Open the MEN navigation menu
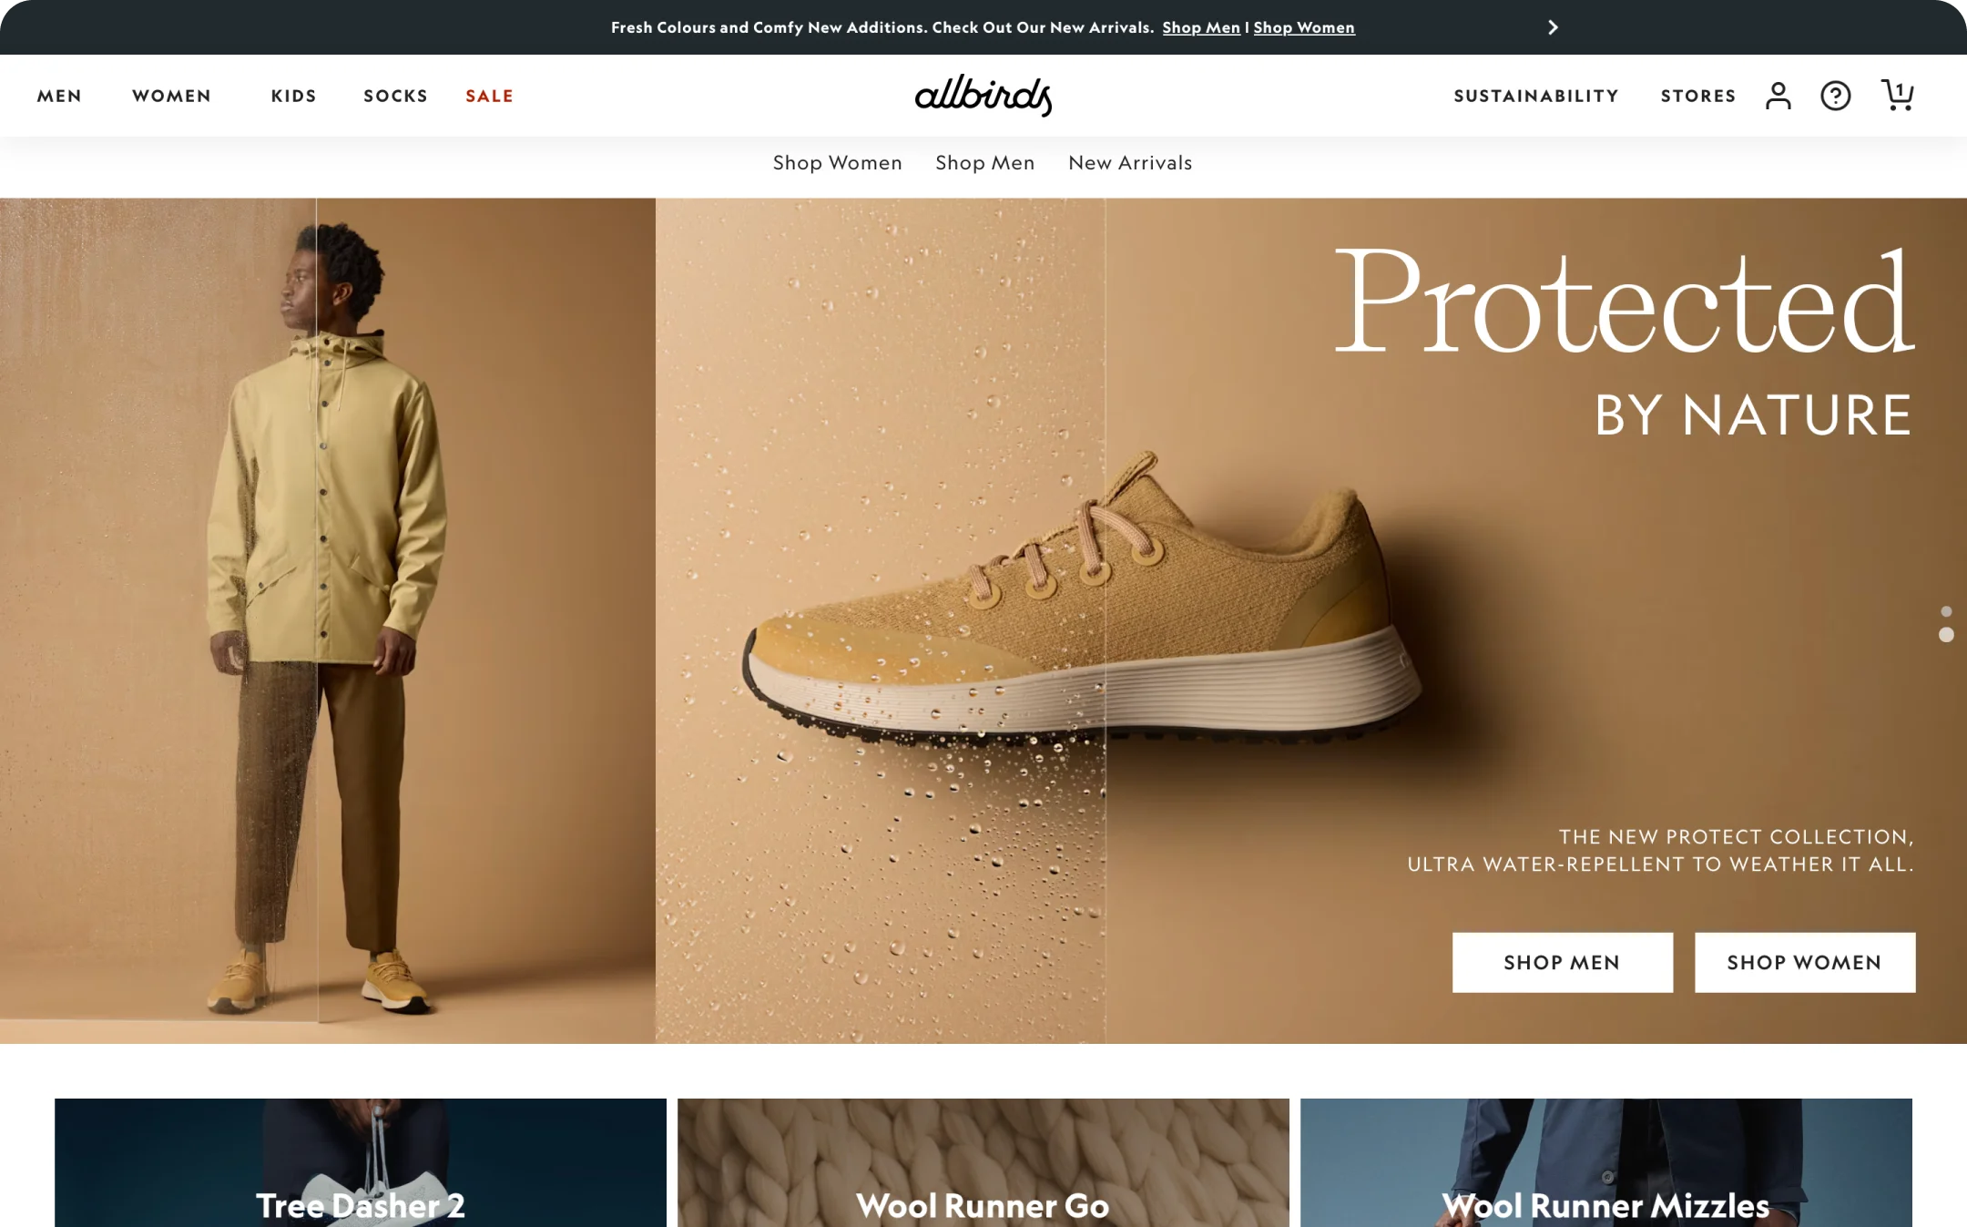 59,96
